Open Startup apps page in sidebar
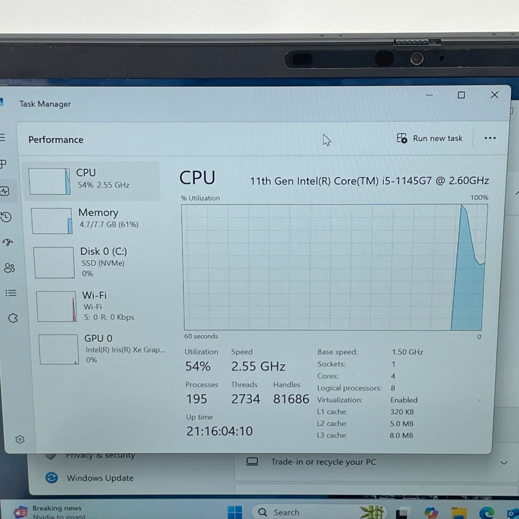Screen dimensions: 519x519 (8, 242)
